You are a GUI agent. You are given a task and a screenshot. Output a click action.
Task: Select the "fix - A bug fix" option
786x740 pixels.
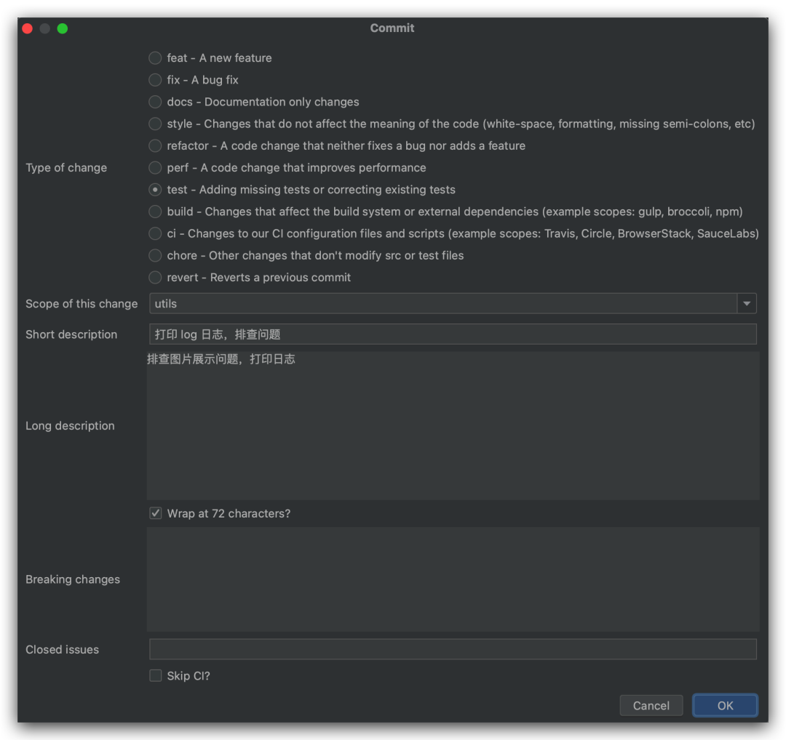click(x=155, y=80)
